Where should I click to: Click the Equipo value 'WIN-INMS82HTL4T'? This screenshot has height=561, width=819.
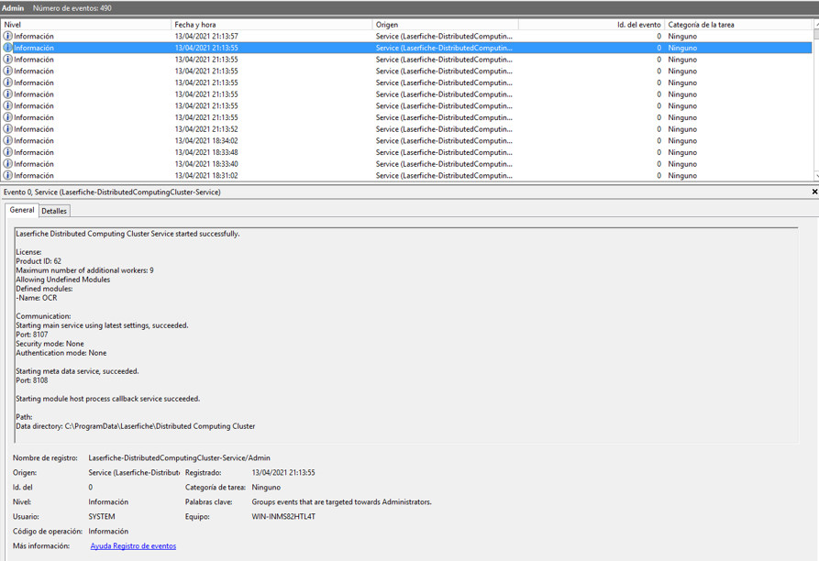click(283, 516)
